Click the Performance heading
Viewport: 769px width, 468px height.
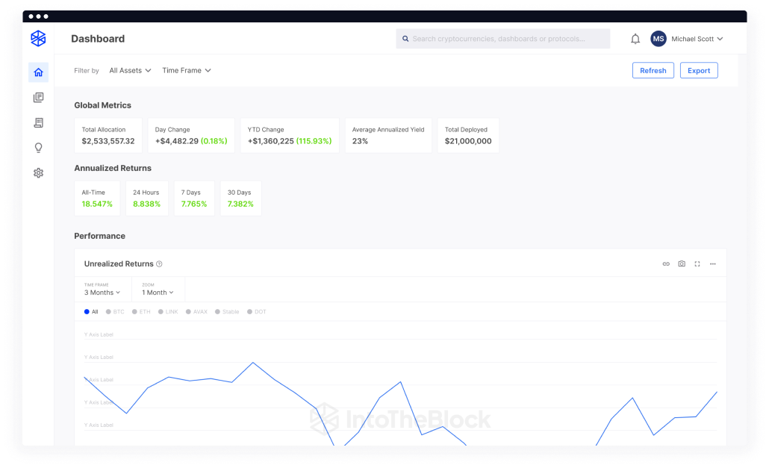[x=99, y=236]
